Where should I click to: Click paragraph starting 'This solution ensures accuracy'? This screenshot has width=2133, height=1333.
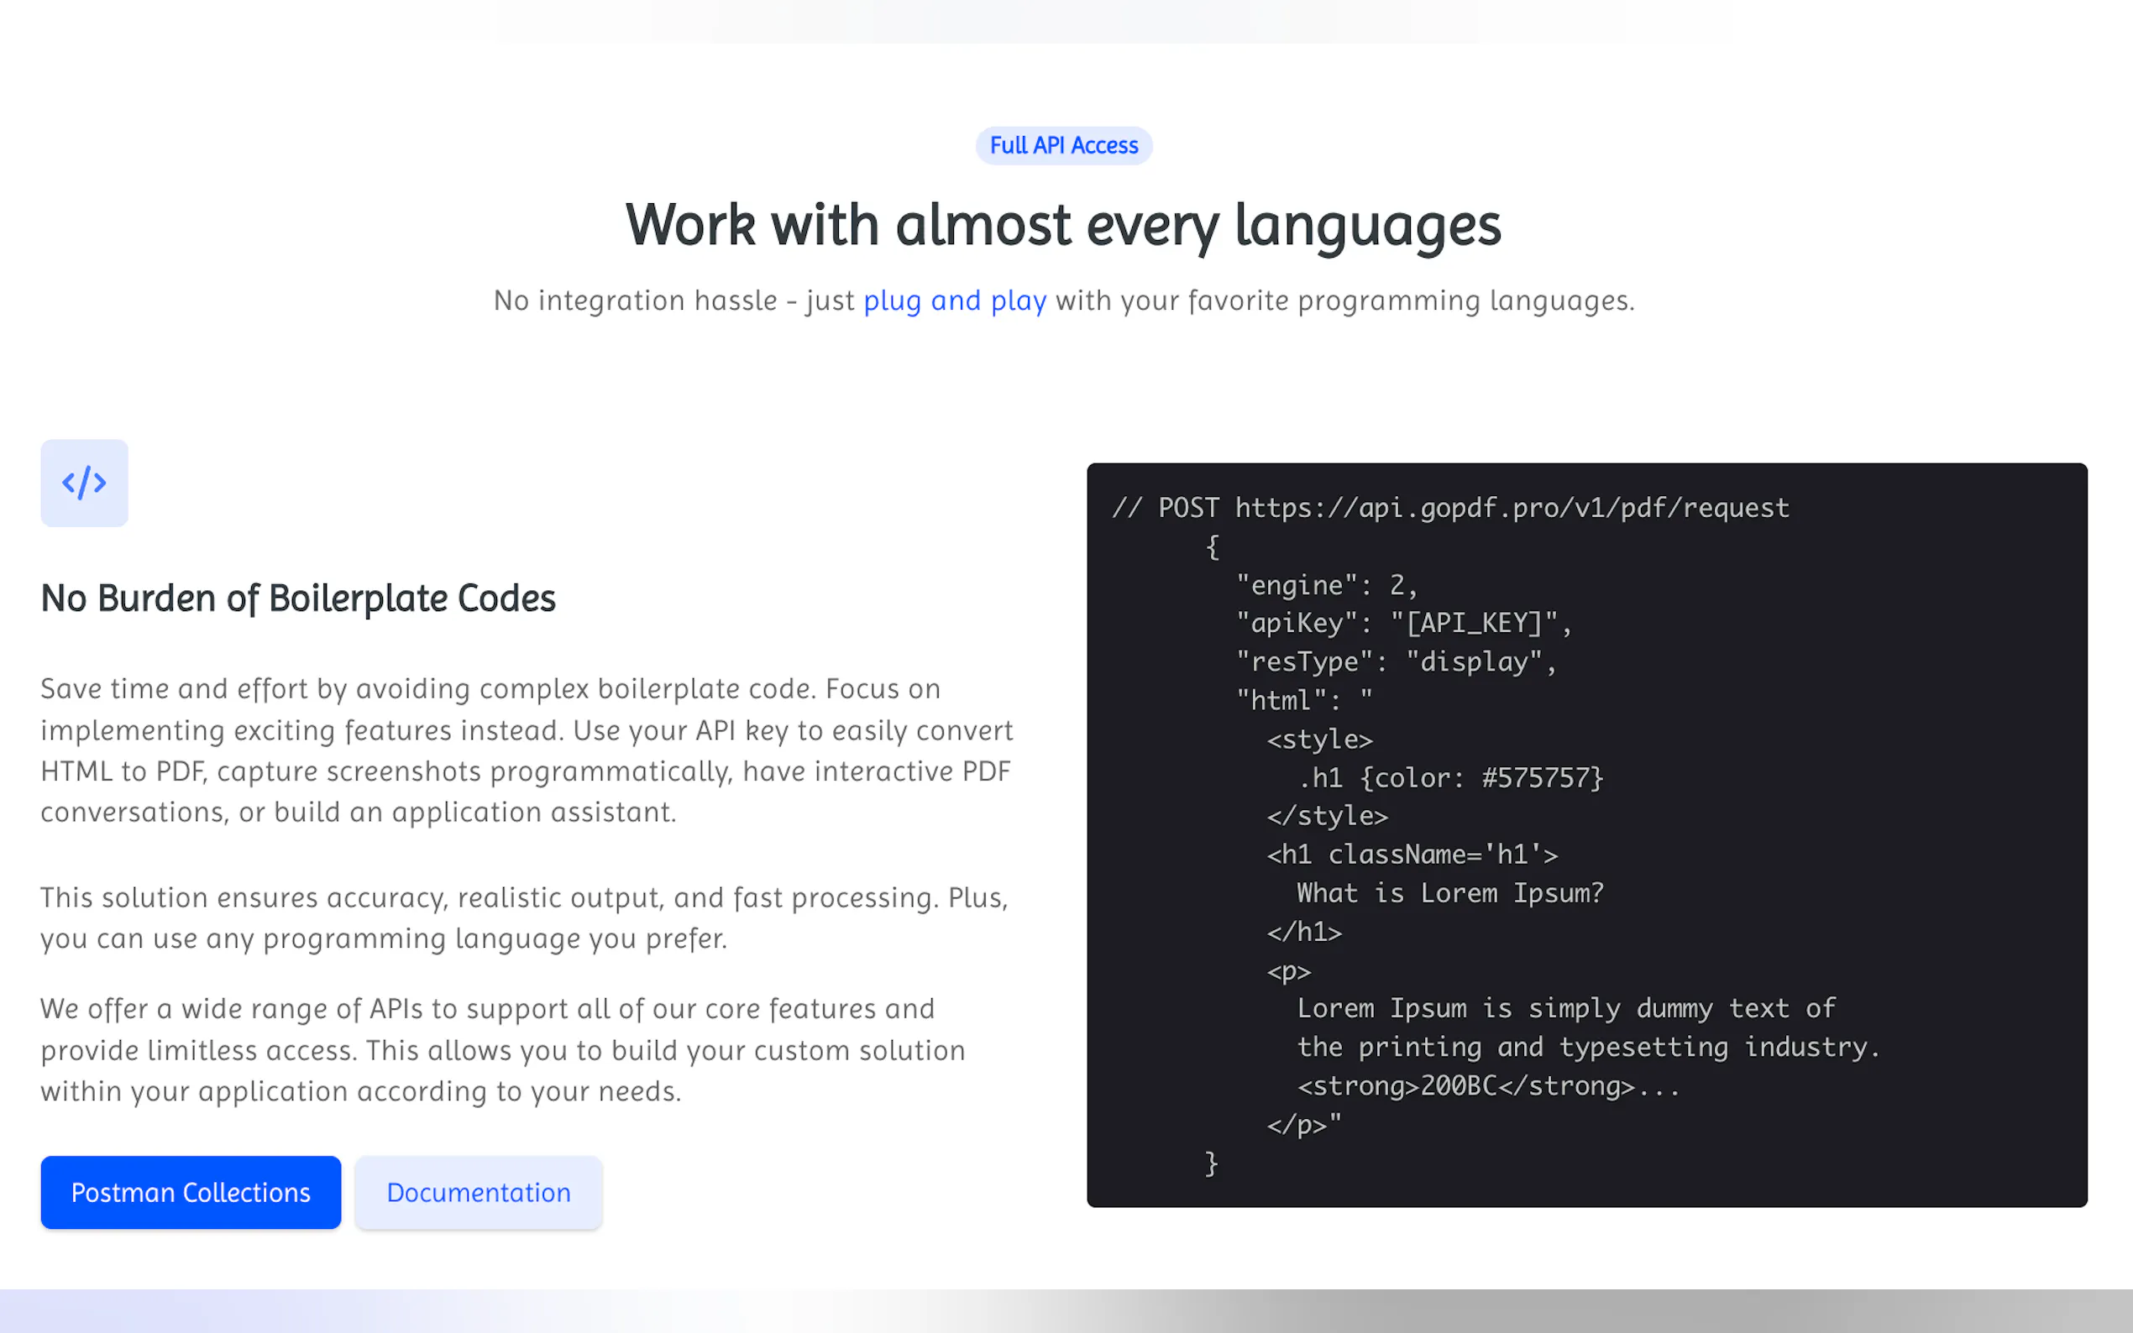tap(524, 917)
